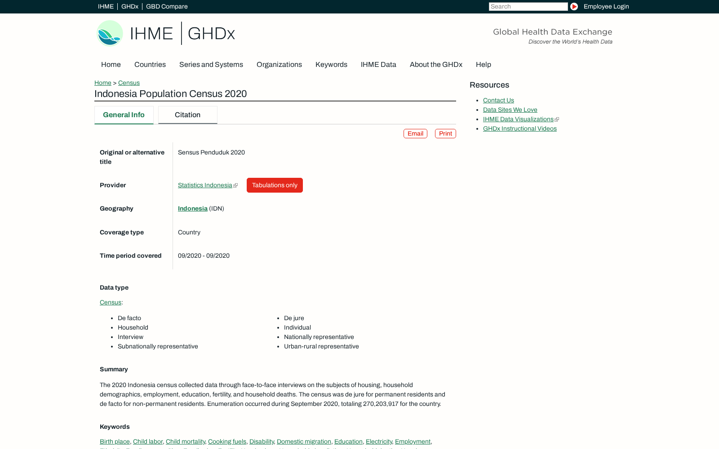Open the Disability keyword
719x449 pixels.
point(262,442)
